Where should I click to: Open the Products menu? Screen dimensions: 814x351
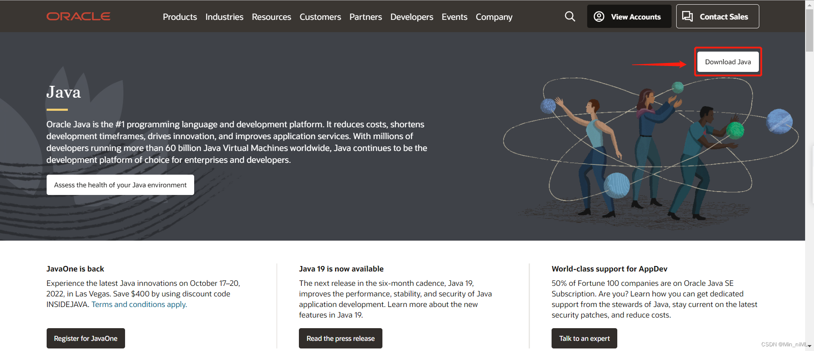point(180,17)
